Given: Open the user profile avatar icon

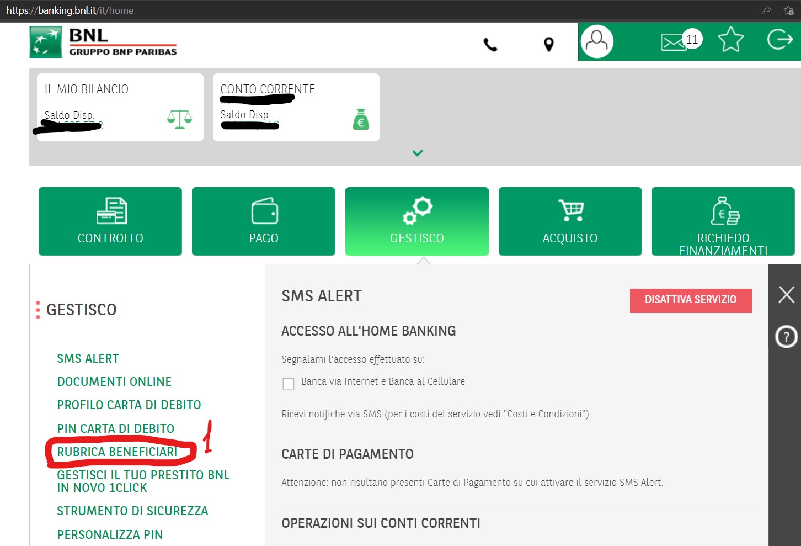Looking at the screenshot, I should pos(597,41).
